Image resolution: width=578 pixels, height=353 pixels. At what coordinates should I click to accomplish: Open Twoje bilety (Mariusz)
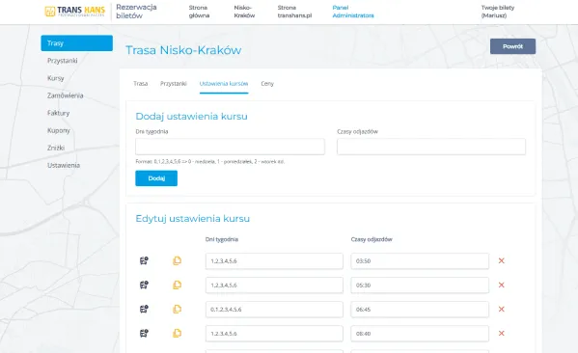[498, 12]
